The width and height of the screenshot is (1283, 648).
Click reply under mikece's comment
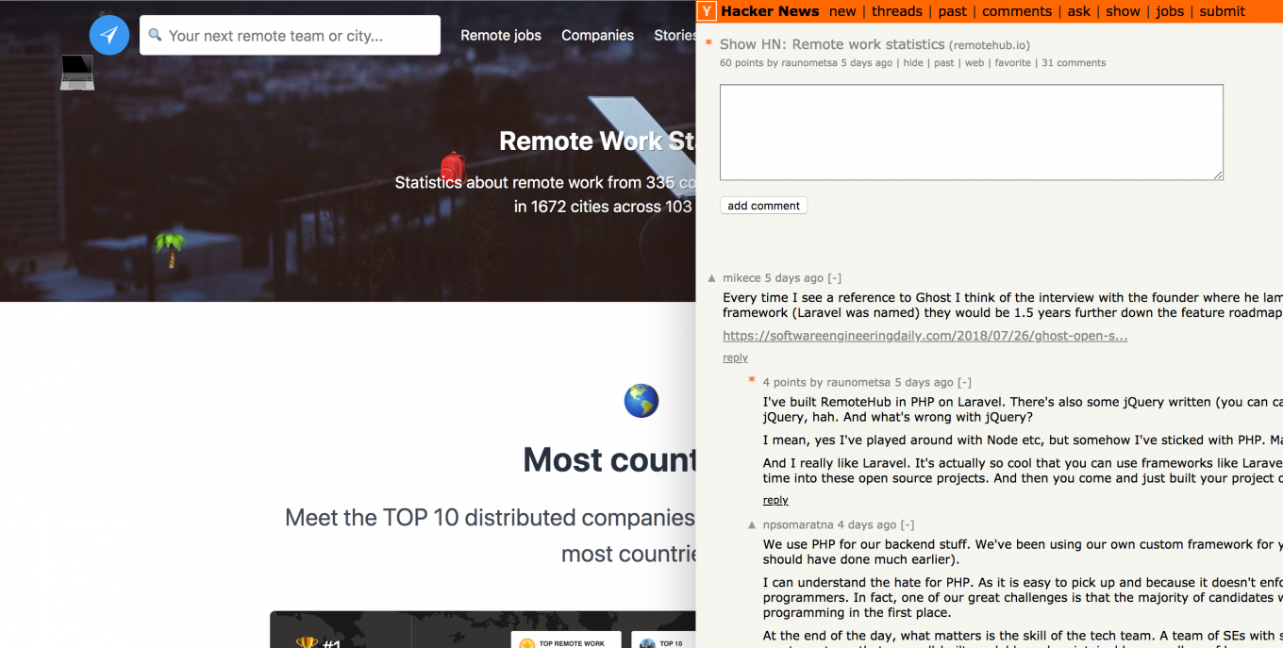pyautogui.click(x=735, y=357)
